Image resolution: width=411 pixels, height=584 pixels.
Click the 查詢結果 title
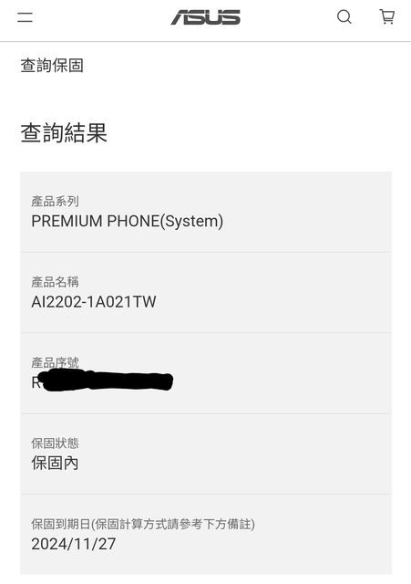(x=64, y=133)
